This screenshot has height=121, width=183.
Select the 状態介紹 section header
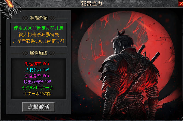pyautogui.click(x=39, y=18)
